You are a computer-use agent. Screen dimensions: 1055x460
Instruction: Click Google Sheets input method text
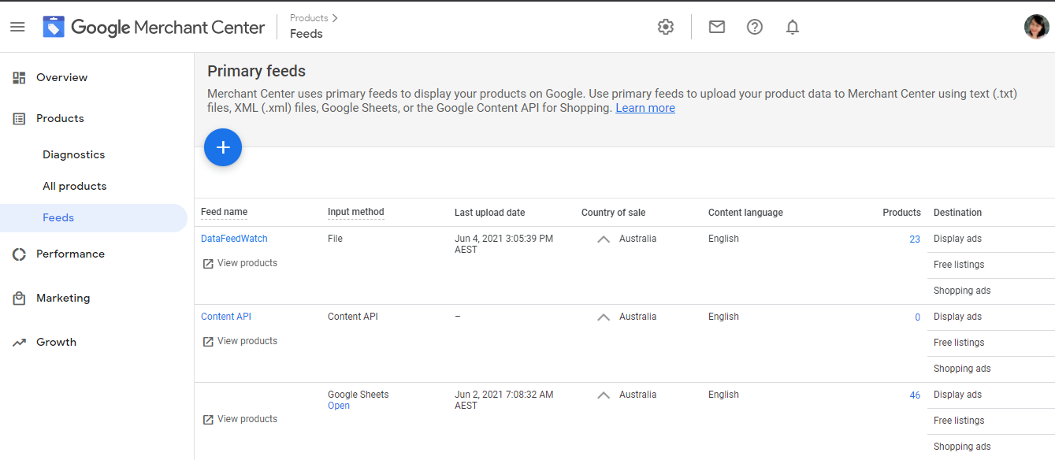pyautogui.click(x=358, y=395)
